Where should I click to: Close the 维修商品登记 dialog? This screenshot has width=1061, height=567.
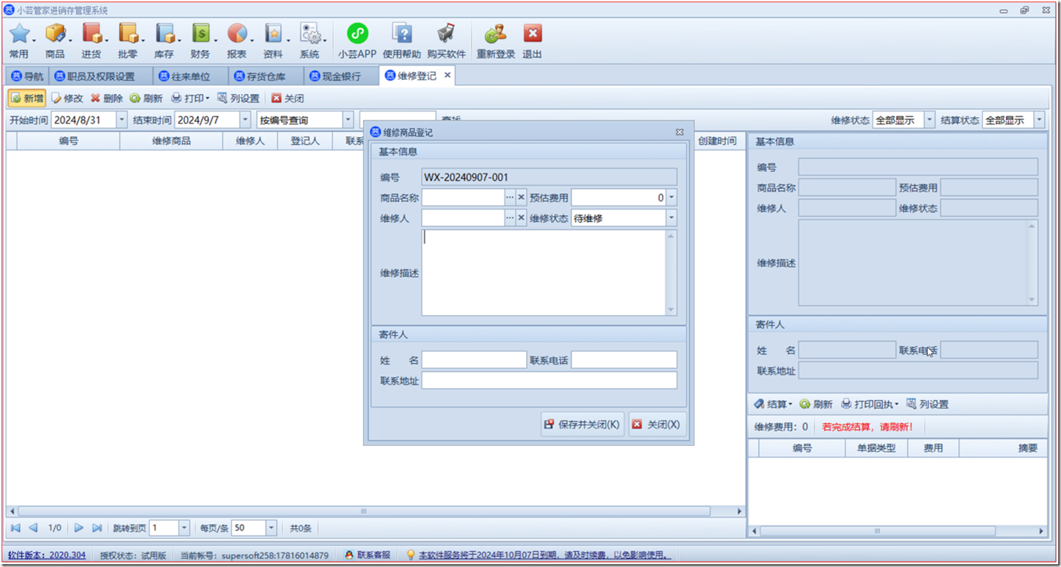(x=679, y=132)
